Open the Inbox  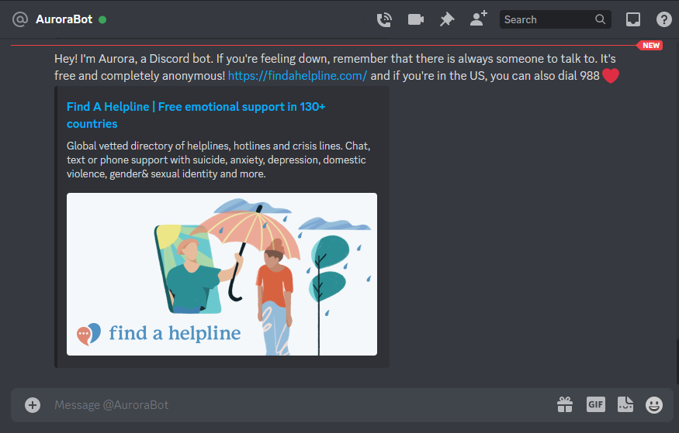tap(633, 19)
